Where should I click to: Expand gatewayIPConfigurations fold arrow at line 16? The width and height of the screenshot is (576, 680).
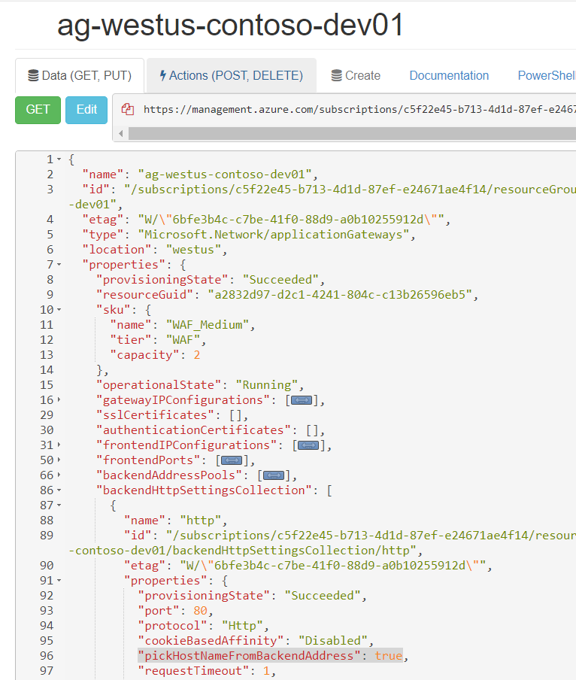tap(59, 400)
